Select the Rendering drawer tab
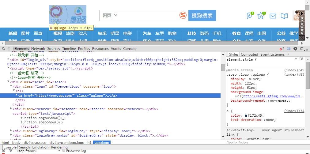 point(59,147)
